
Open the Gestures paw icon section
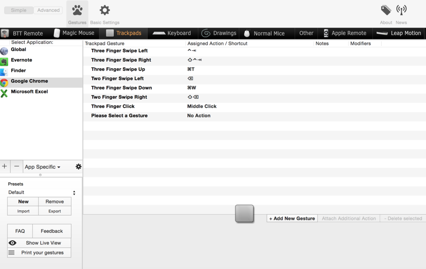(77, 14)
